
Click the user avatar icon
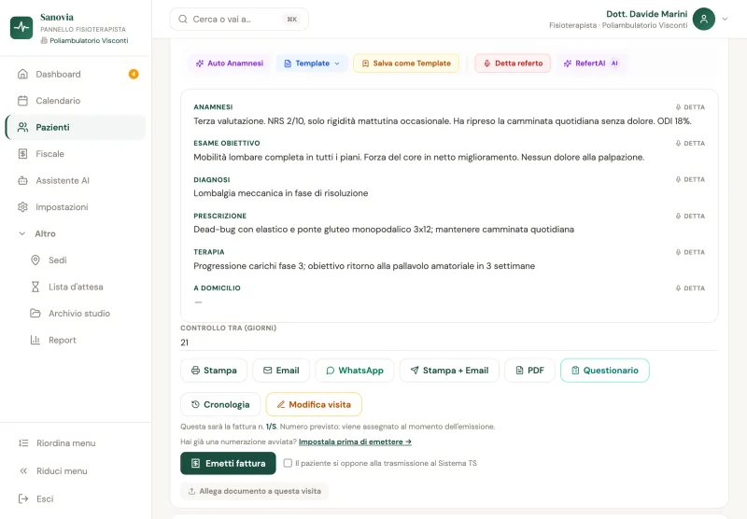click(x=704, y=19)
